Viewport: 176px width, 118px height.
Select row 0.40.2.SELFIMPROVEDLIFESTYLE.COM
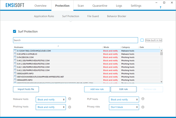coord(87,61)
